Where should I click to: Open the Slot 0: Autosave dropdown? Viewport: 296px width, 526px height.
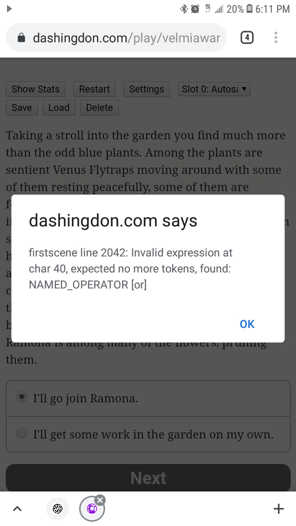pos(214,89)
